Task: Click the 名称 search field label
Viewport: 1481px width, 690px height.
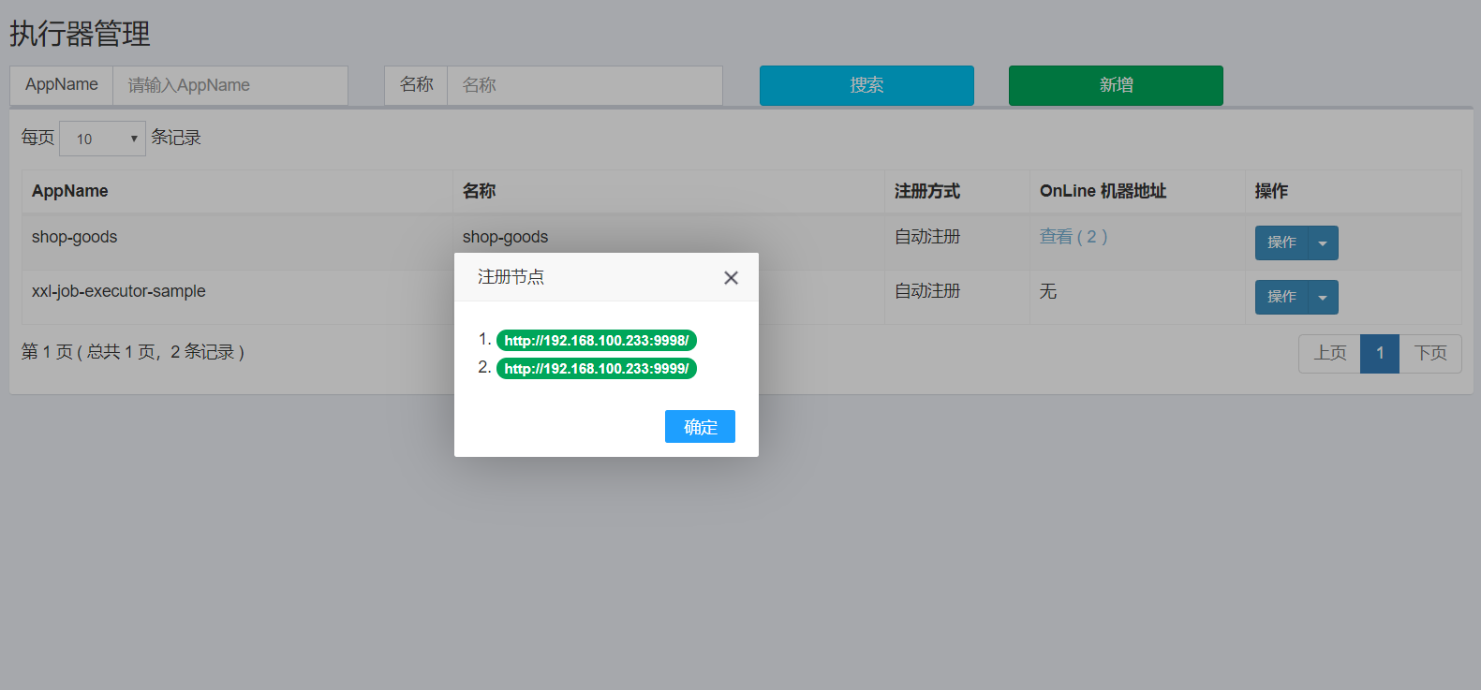Action: (416, 85)
